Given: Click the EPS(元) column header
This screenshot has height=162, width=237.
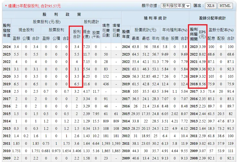Looking at the screenshot, I should tap(202, 34).
